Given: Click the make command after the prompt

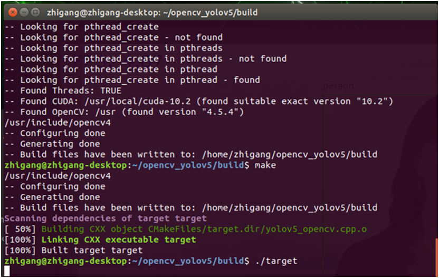Looking at the screenshot, I should [265, 165].
